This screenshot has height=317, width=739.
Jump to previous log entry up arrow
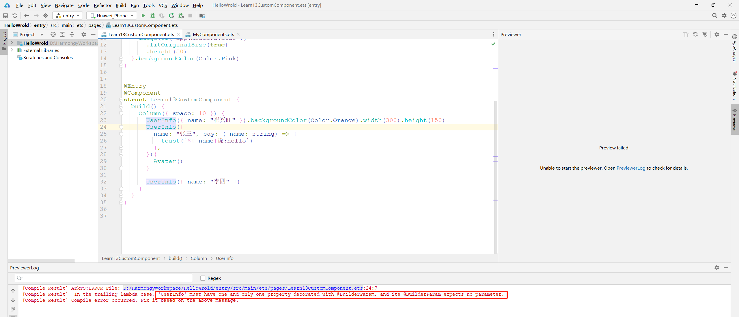[13, 291]
